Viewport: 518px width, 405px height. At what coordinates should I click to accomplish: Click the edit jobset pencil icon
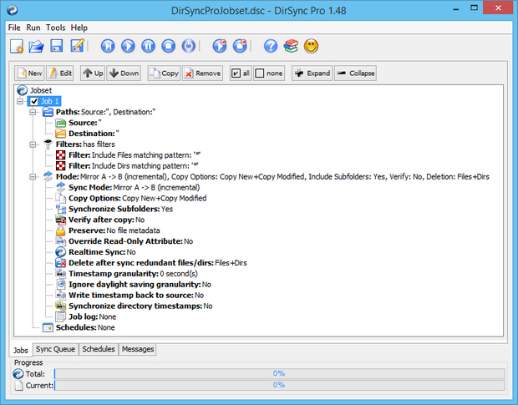pyautogui.click(x=78, y=46)
